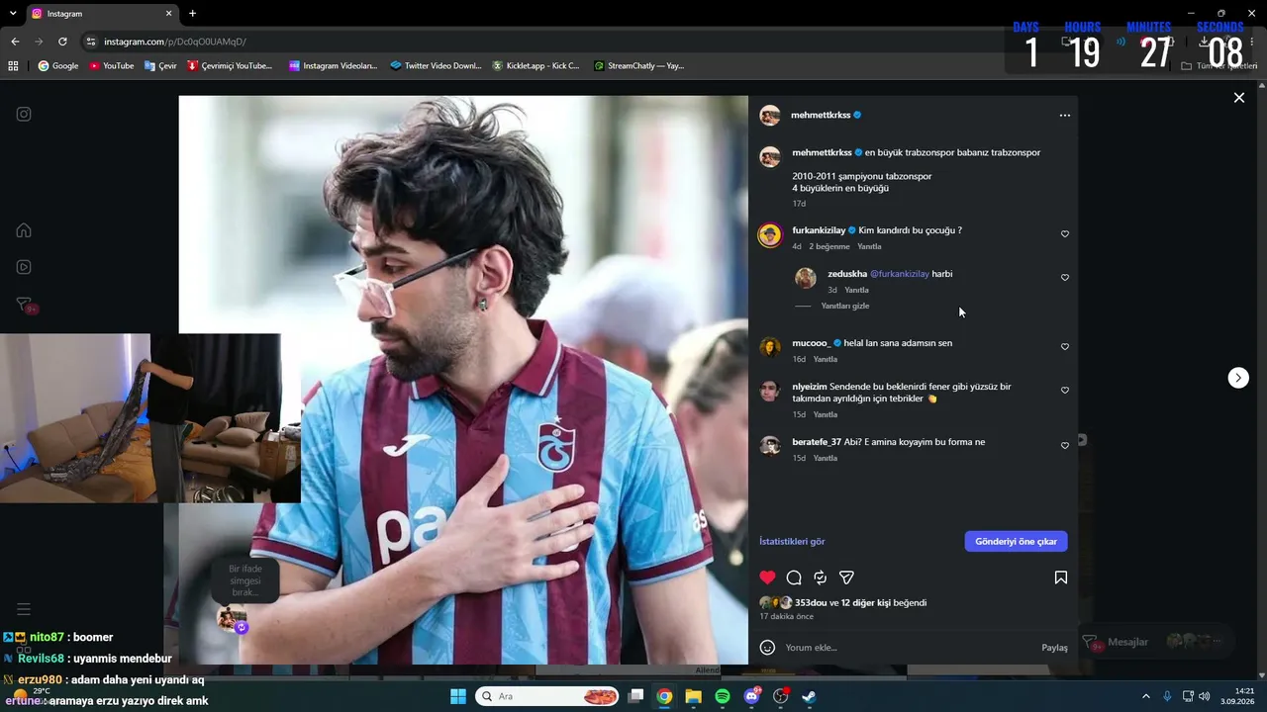
Task: Open the 'Kicklet.app - Kick C...' bookmark
Action: pyautogui.click(x=536, y=66)
